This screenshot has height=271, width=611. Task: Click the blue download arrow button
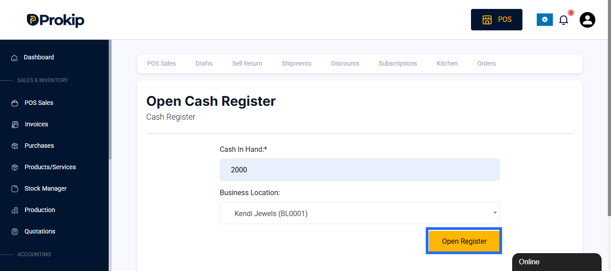[x=545, y=20]
